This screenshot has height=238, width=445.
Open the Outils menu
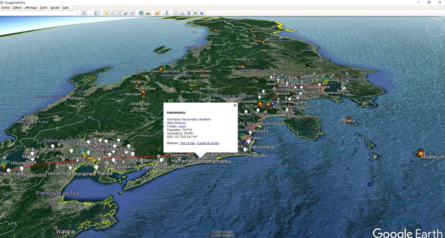[x=43, y=8]
